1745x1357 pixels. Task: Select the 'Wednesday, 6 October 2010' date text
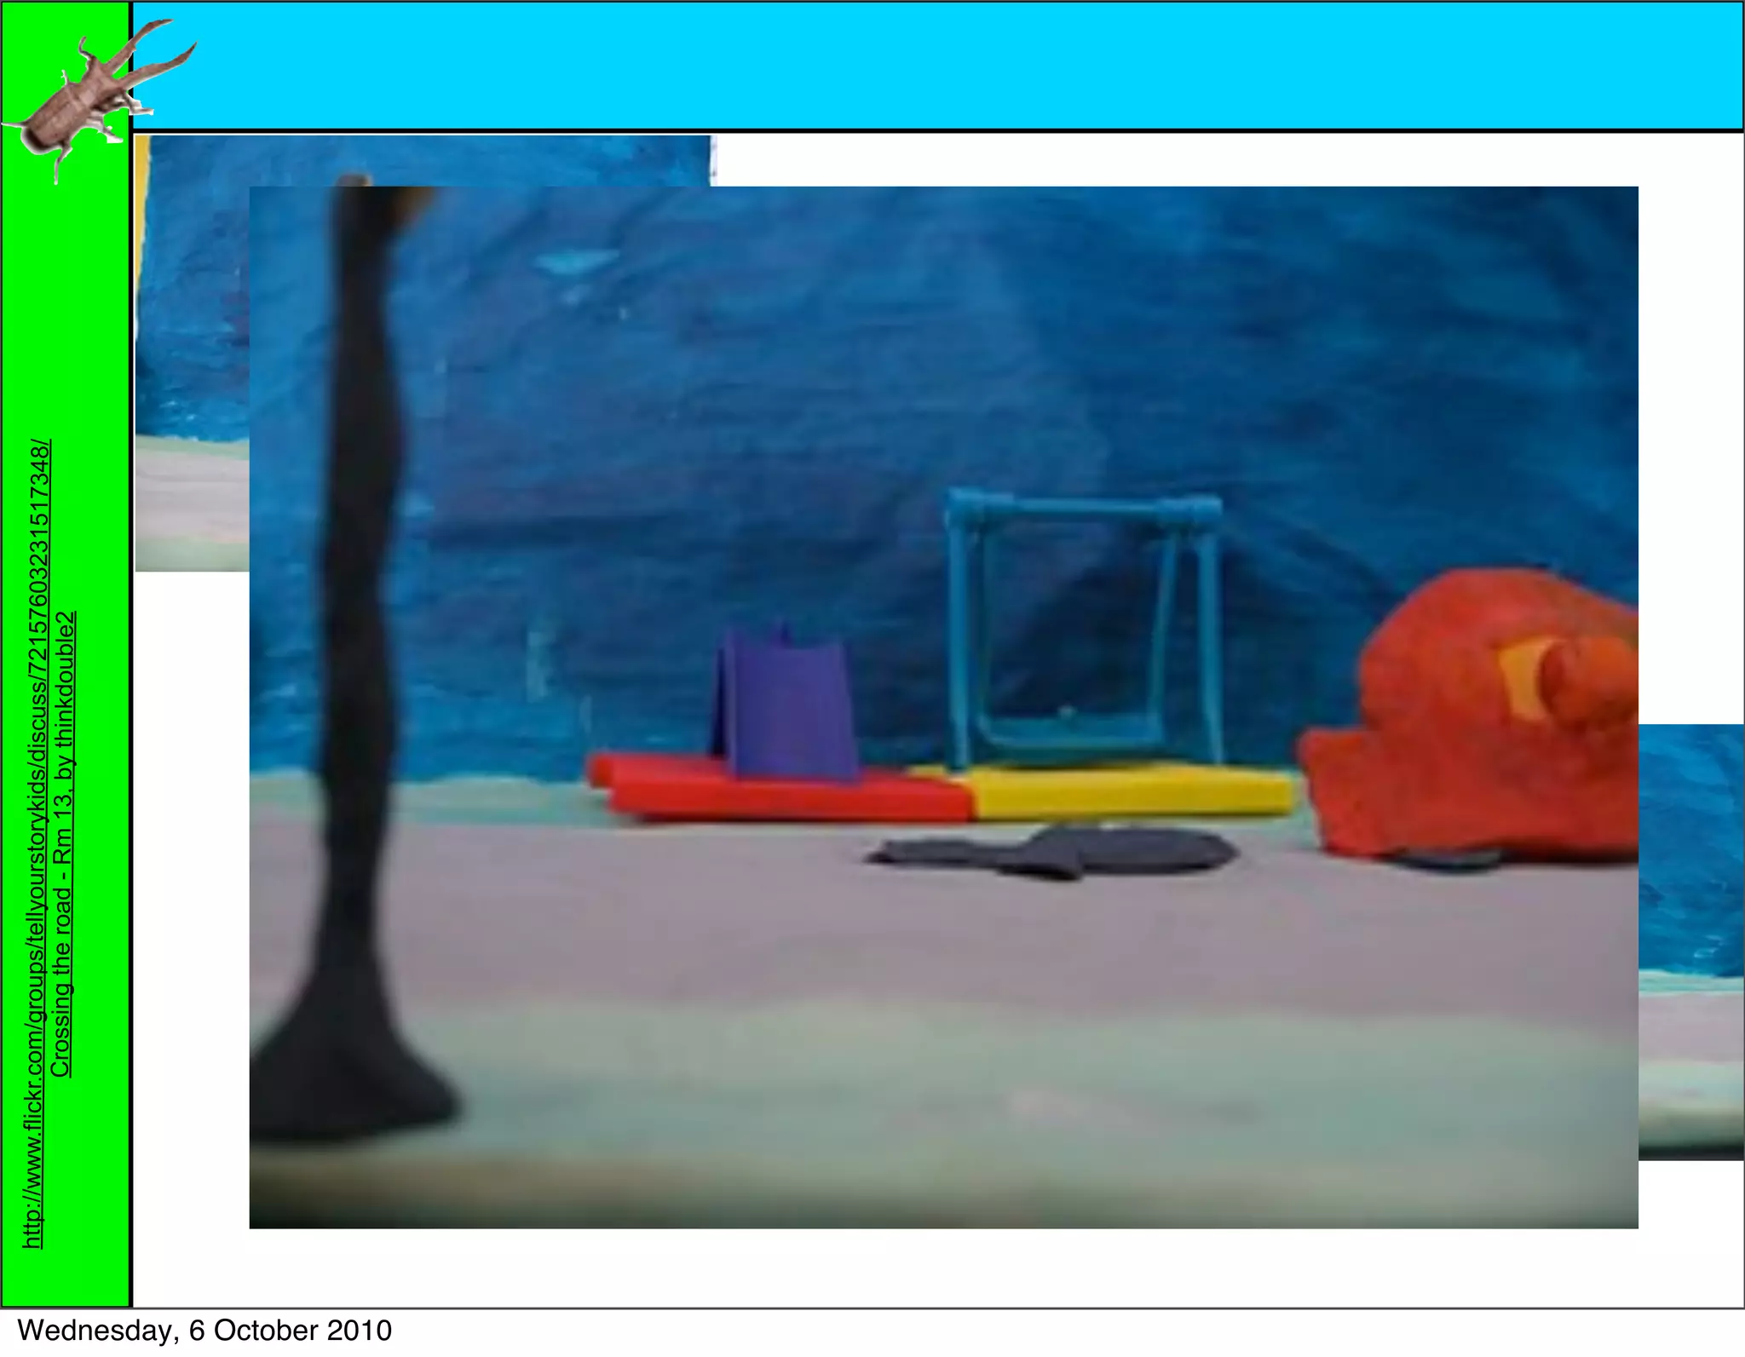point(204,1331)
